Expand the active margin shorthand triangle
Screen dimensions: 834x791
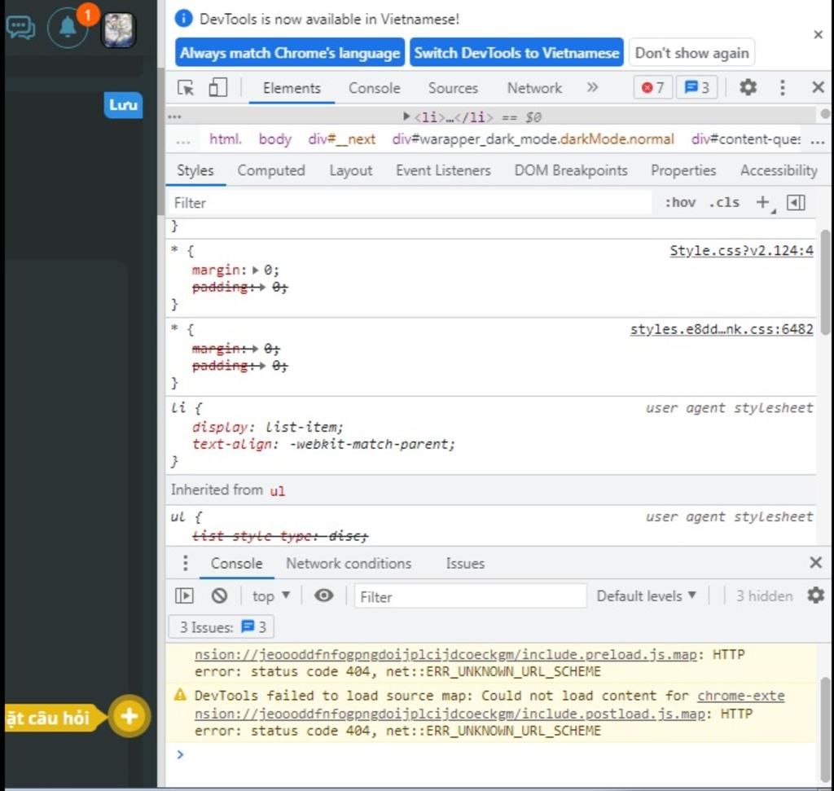(x=256, y=270)
